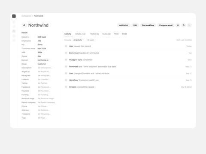Click the Employees value '240'
Image resolution: width=206 pixels, height=154 pixels.
click(x=39, y=41)
